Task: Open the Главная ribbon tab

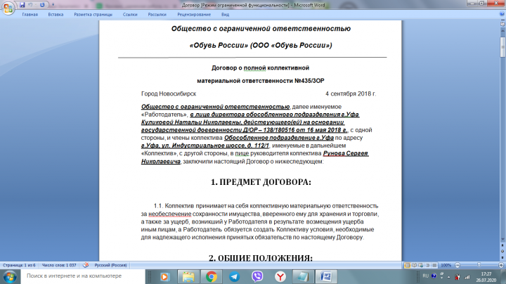Action: (30, 15)
